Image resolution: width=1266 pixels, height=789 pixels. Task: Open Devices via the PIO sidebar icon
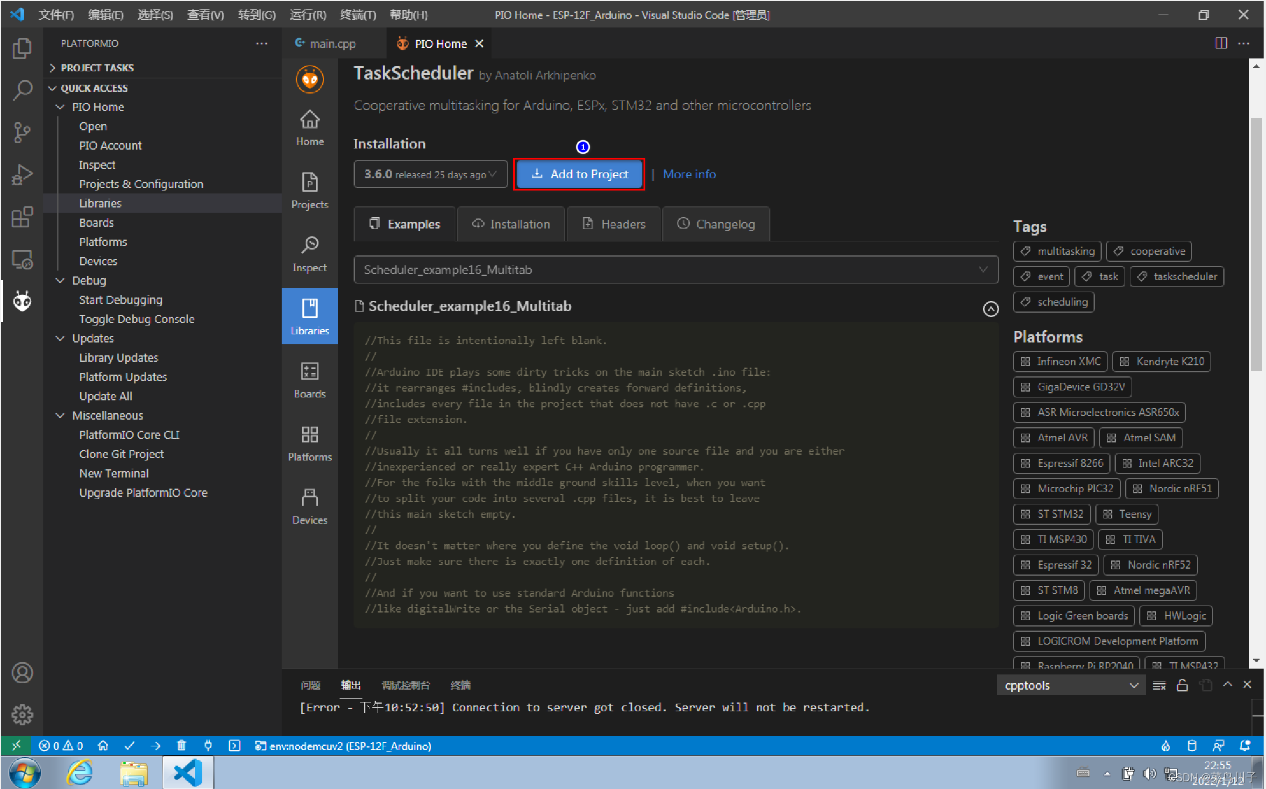[309, 504]
